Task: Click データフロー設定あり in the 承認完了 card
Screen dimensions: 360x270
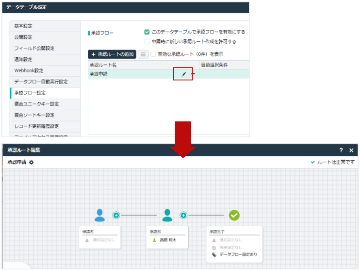Action: pos(238,254)
